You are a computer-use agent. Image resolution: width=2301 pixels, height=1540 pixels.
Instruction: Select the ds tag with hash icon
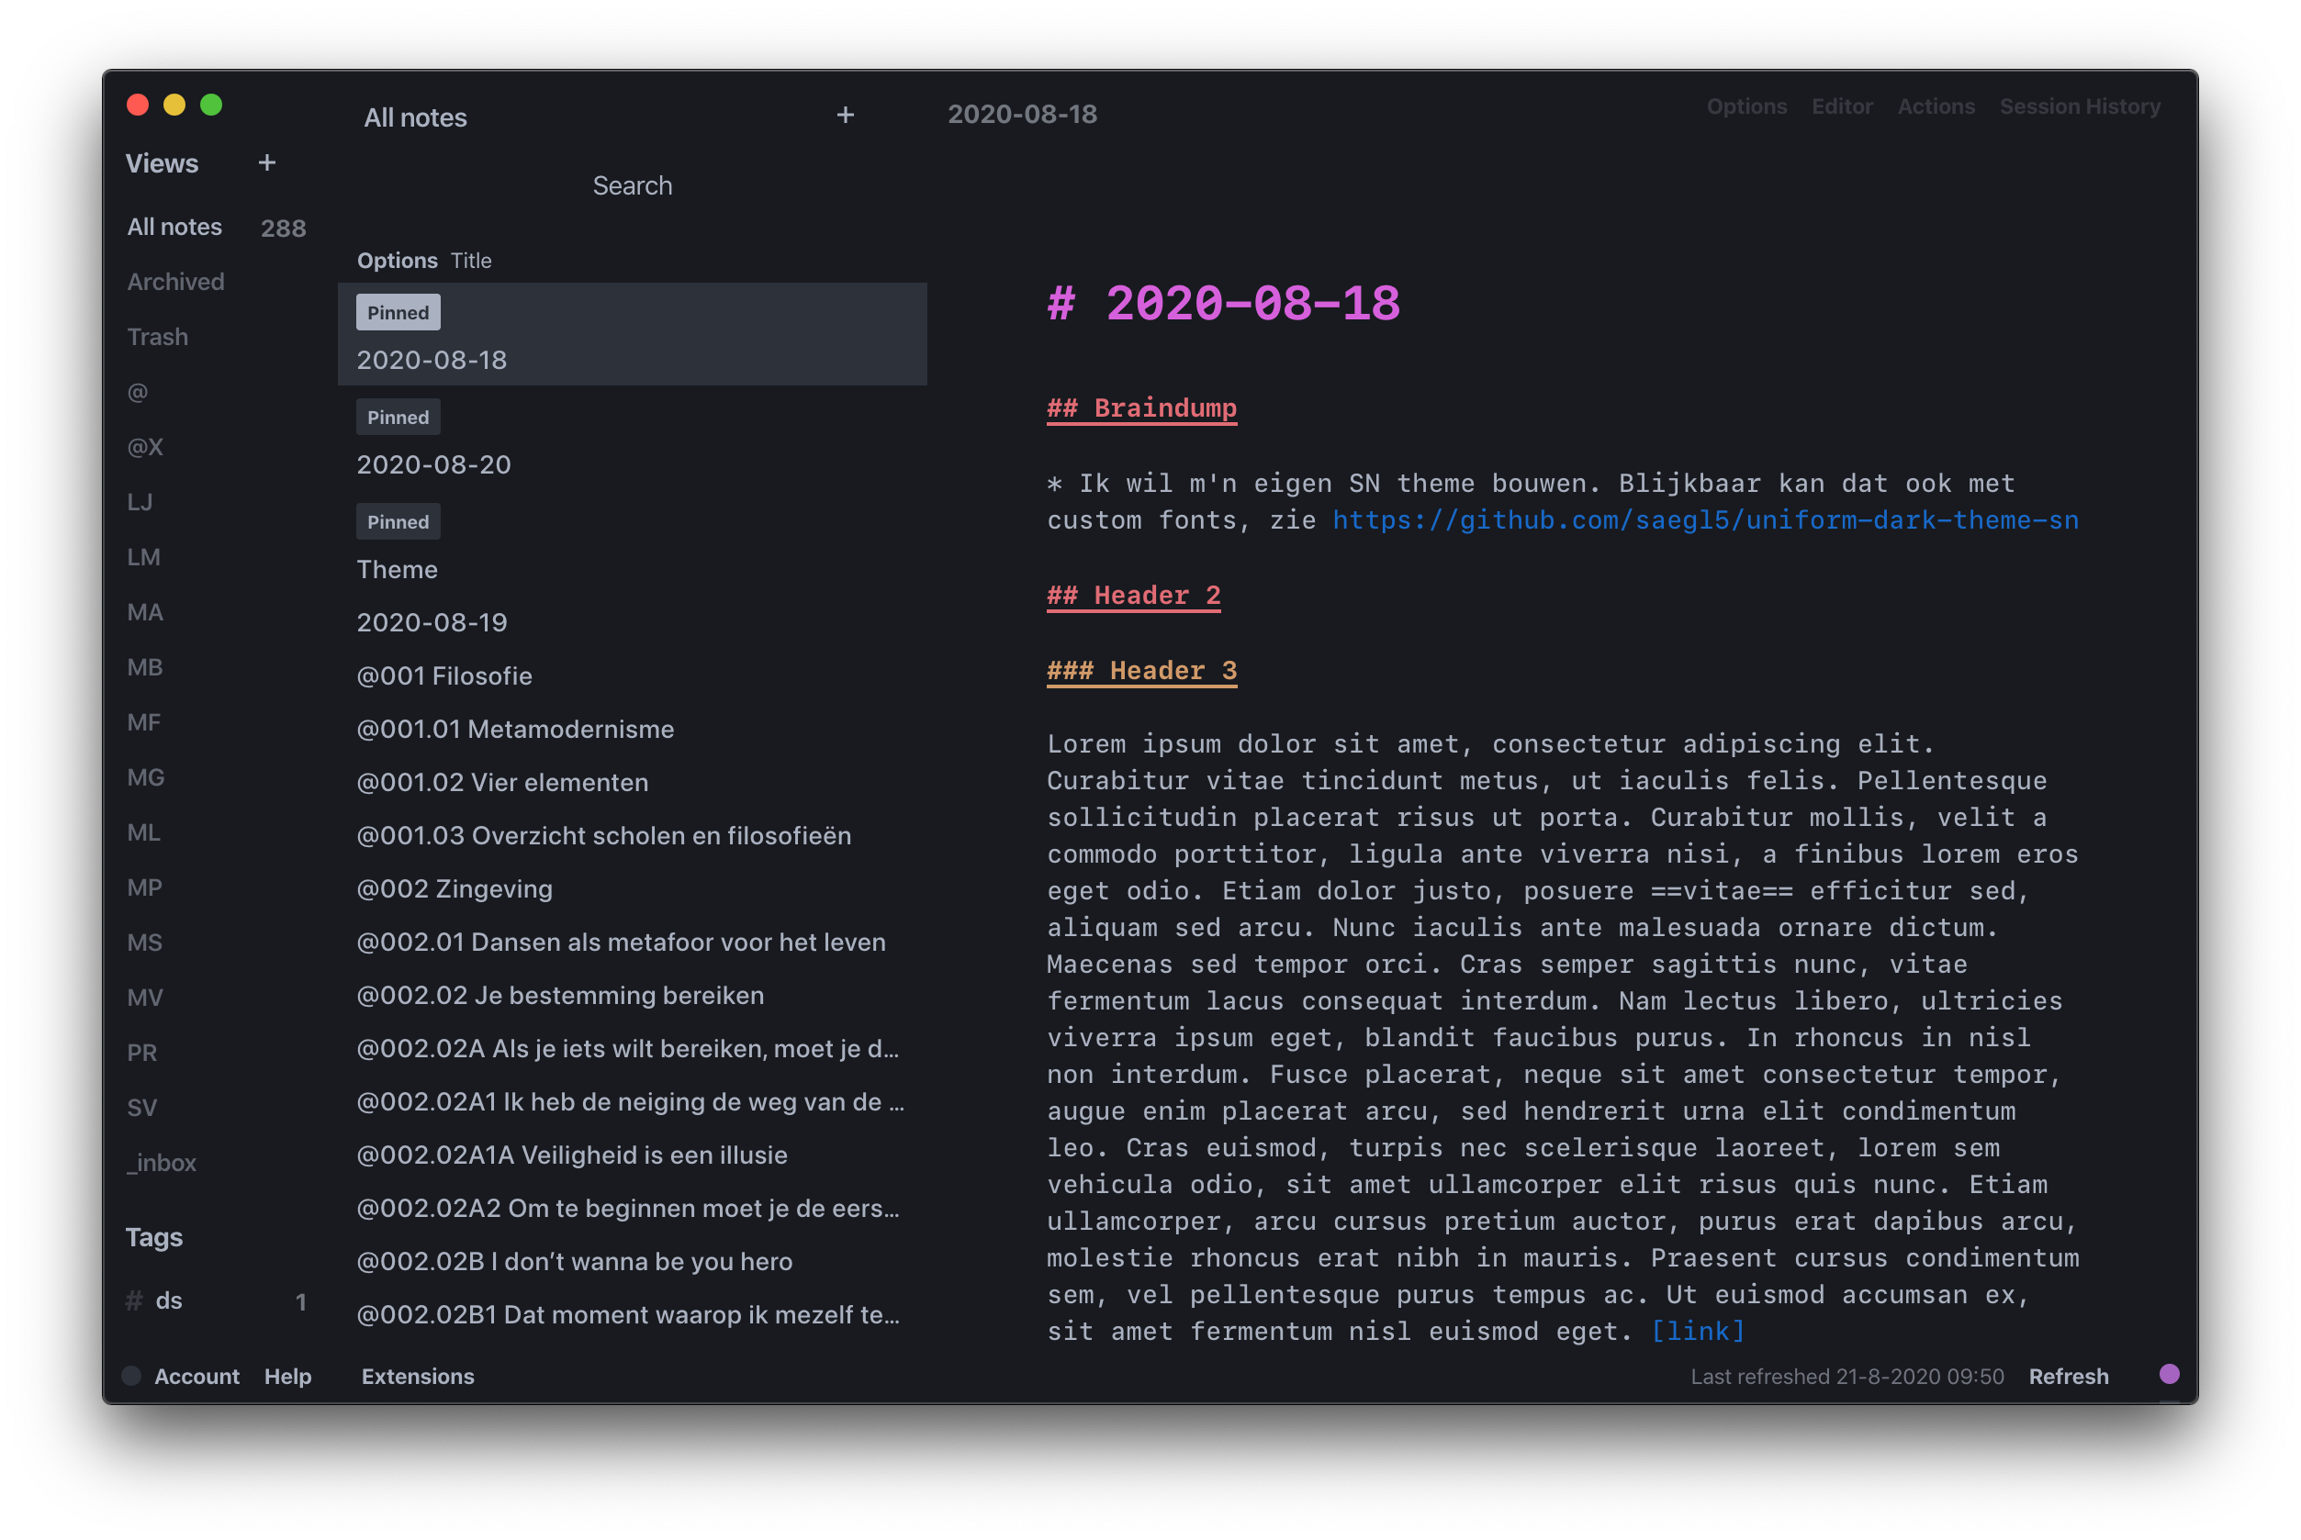(168, 1300)
